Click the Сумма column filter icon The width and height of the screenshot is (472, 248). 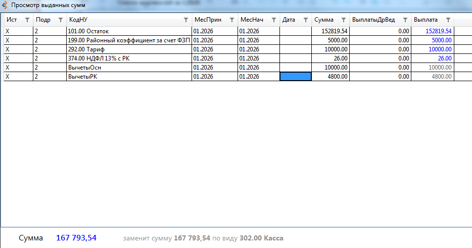click(x=343, y=20)
